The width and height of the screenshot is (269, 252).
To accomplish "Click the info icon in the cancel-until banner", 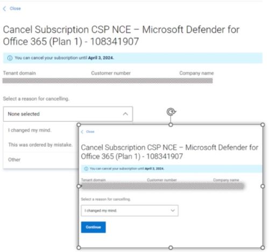I will coord(10,58).
